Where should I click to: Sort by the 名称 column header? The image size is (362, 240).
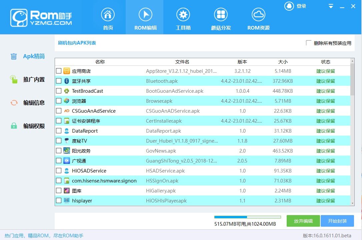pyautogui.click(x=100, y=62)
